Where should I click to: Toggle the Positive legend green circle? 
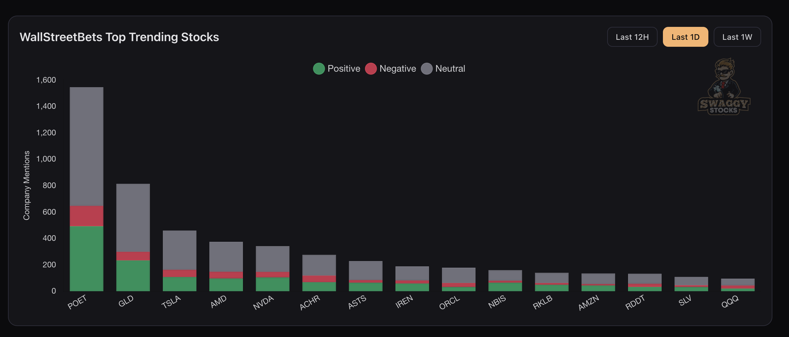point(319,69)
